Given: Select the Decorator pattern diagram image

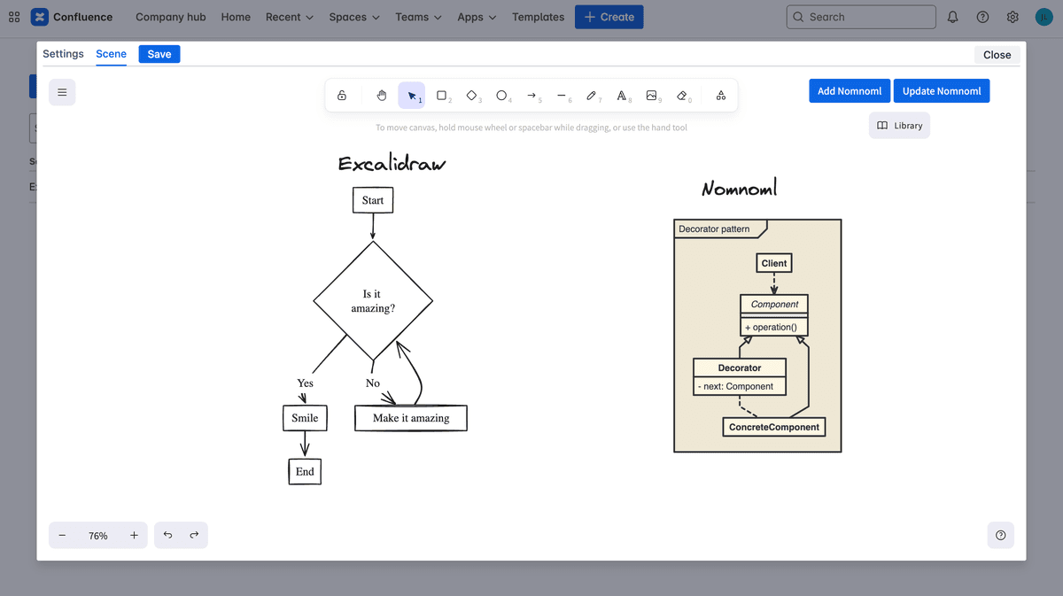Looking at the screenshot, I should click(x=757, y=336).
